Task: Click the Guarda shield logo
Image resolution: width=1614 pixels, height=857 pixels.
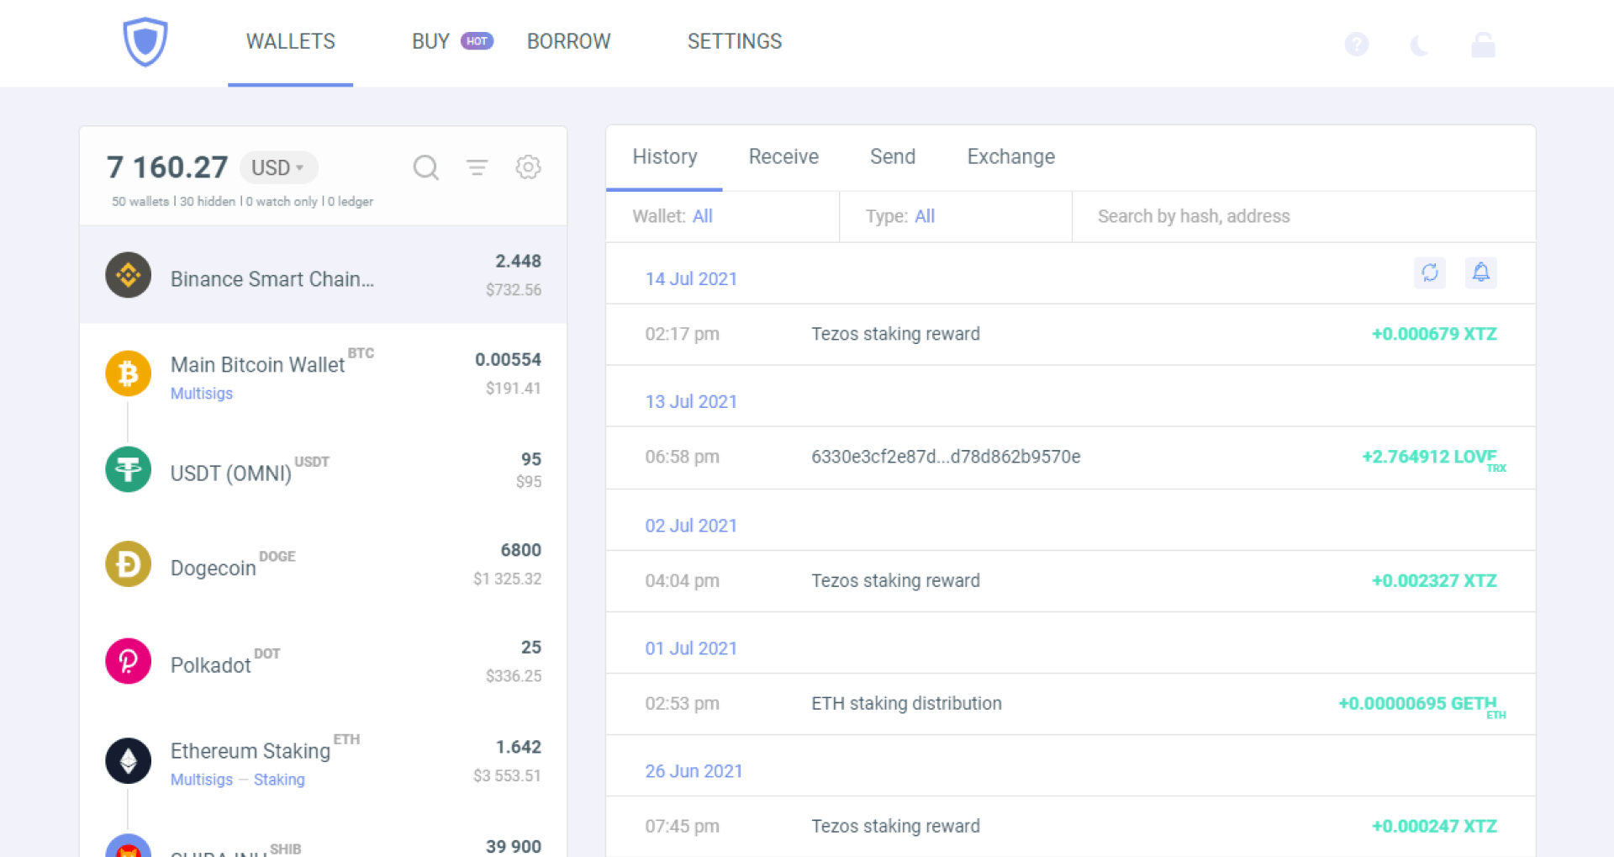Action: point(145,41)
